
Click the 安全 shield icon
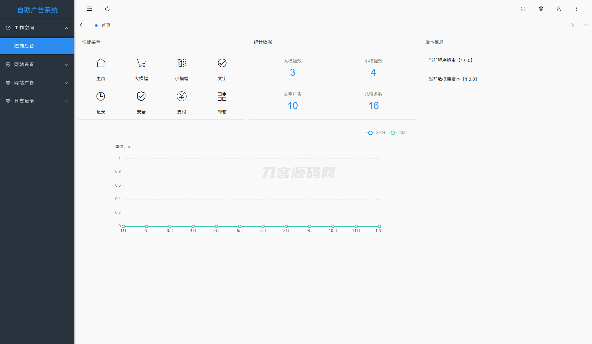coord(141,96)
